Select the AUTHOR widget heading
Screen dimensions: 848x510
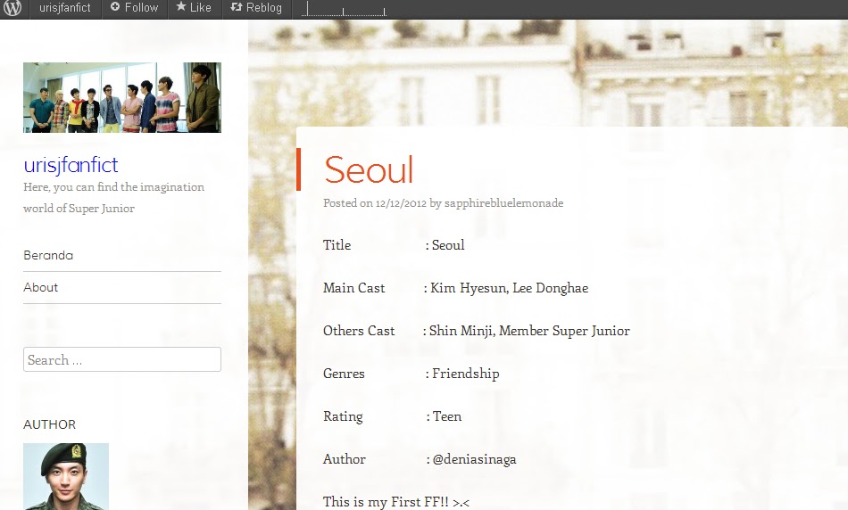pos(49,424)
